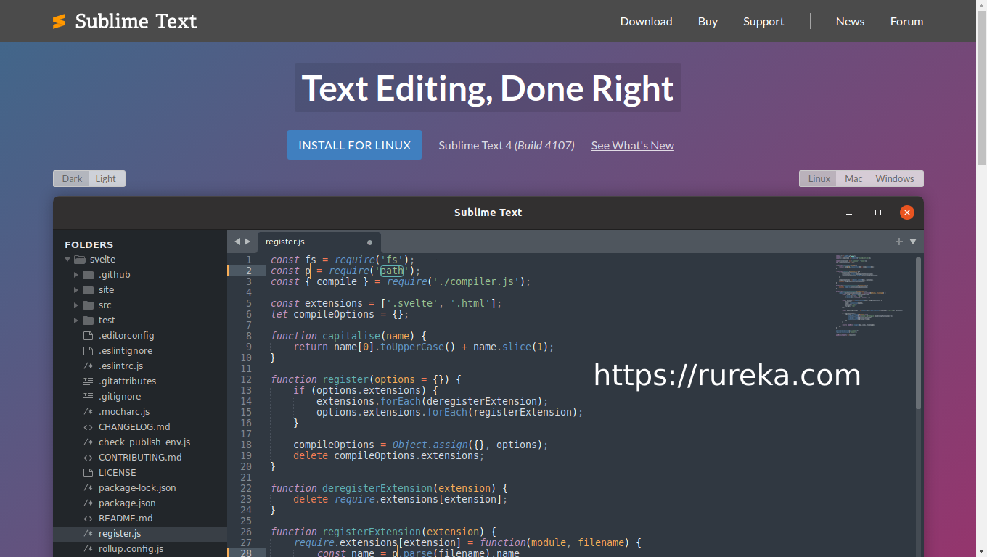Click the lines icon beside .gitattributes
The width and height of the screenshot is (987, 557).
point(88,381)
